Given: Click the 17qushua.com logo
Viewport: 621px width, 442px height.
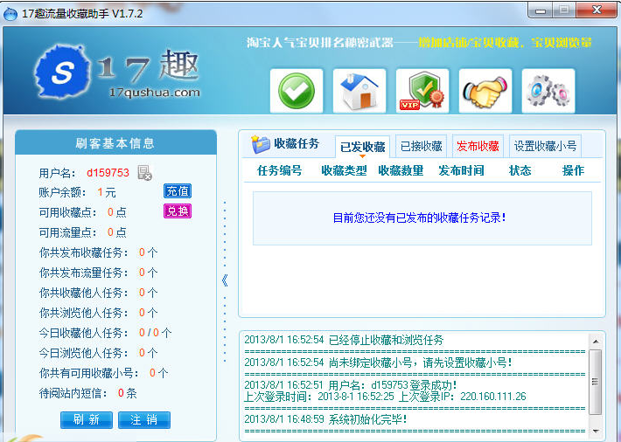Looking at the screenshot, I should [117, 73].
